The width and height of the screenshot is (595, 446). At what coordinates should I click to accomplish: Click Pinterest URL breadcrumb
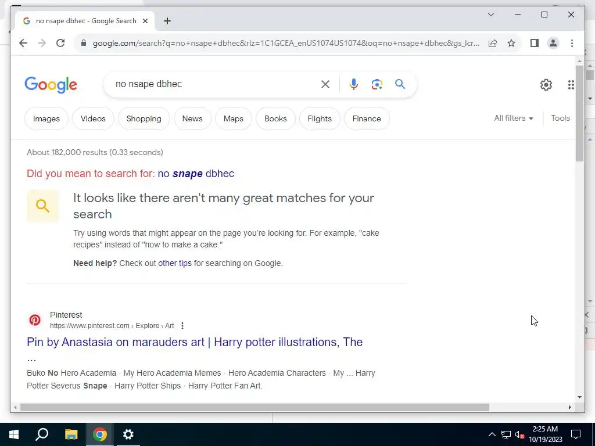[112, 326]
